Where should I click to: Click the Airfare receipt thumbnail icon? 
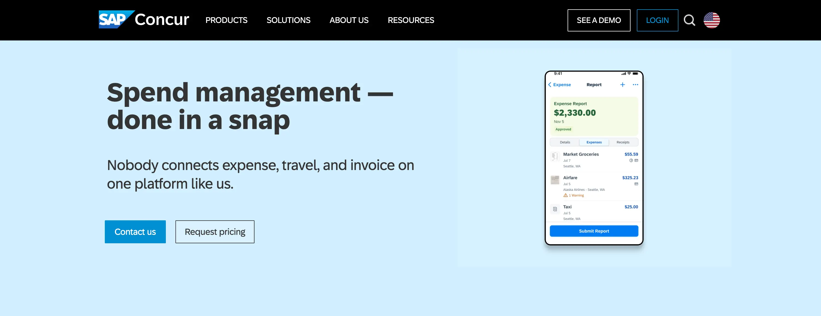point(555,180)
